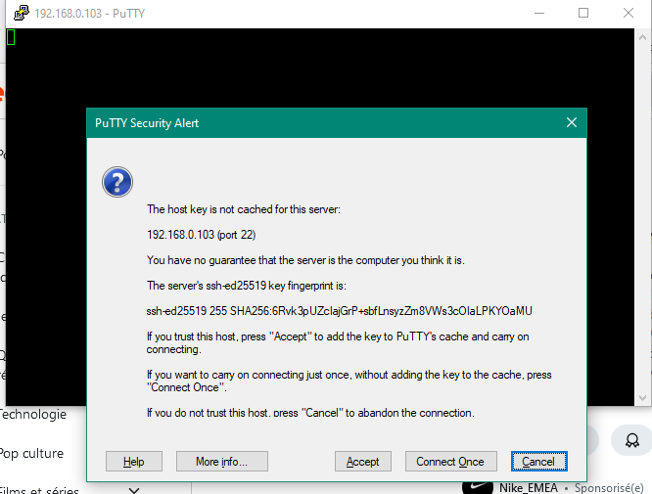This screenshot has width=652, height=494.
Task: Click the Nike logo thumbnail in browser
Action: pyautogui.click(x=478, y=487)
